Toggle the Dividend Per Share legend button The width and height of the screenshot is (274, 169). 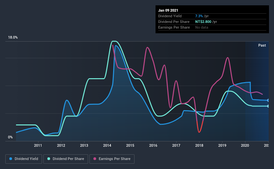[x=66, y=159]
